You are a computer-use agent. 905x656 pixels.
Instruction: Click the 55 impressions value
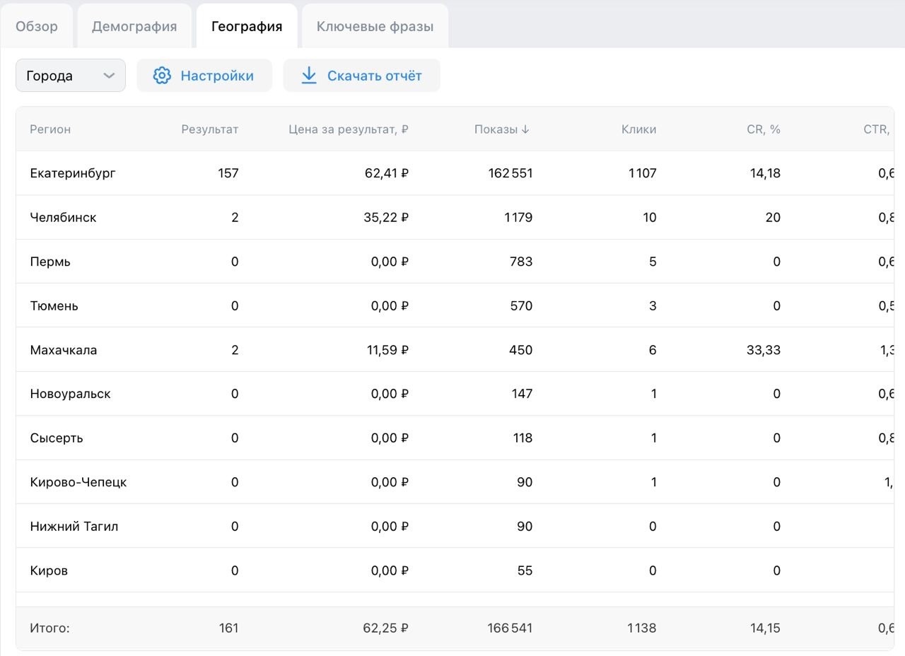pos(525,570)
